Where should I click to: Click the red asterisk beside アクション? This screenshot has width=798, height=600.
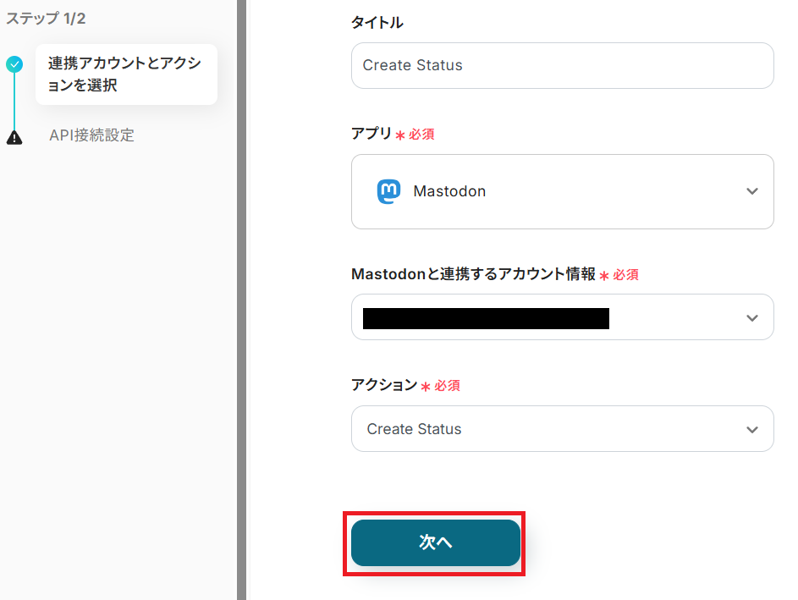(x=426, y=387)
